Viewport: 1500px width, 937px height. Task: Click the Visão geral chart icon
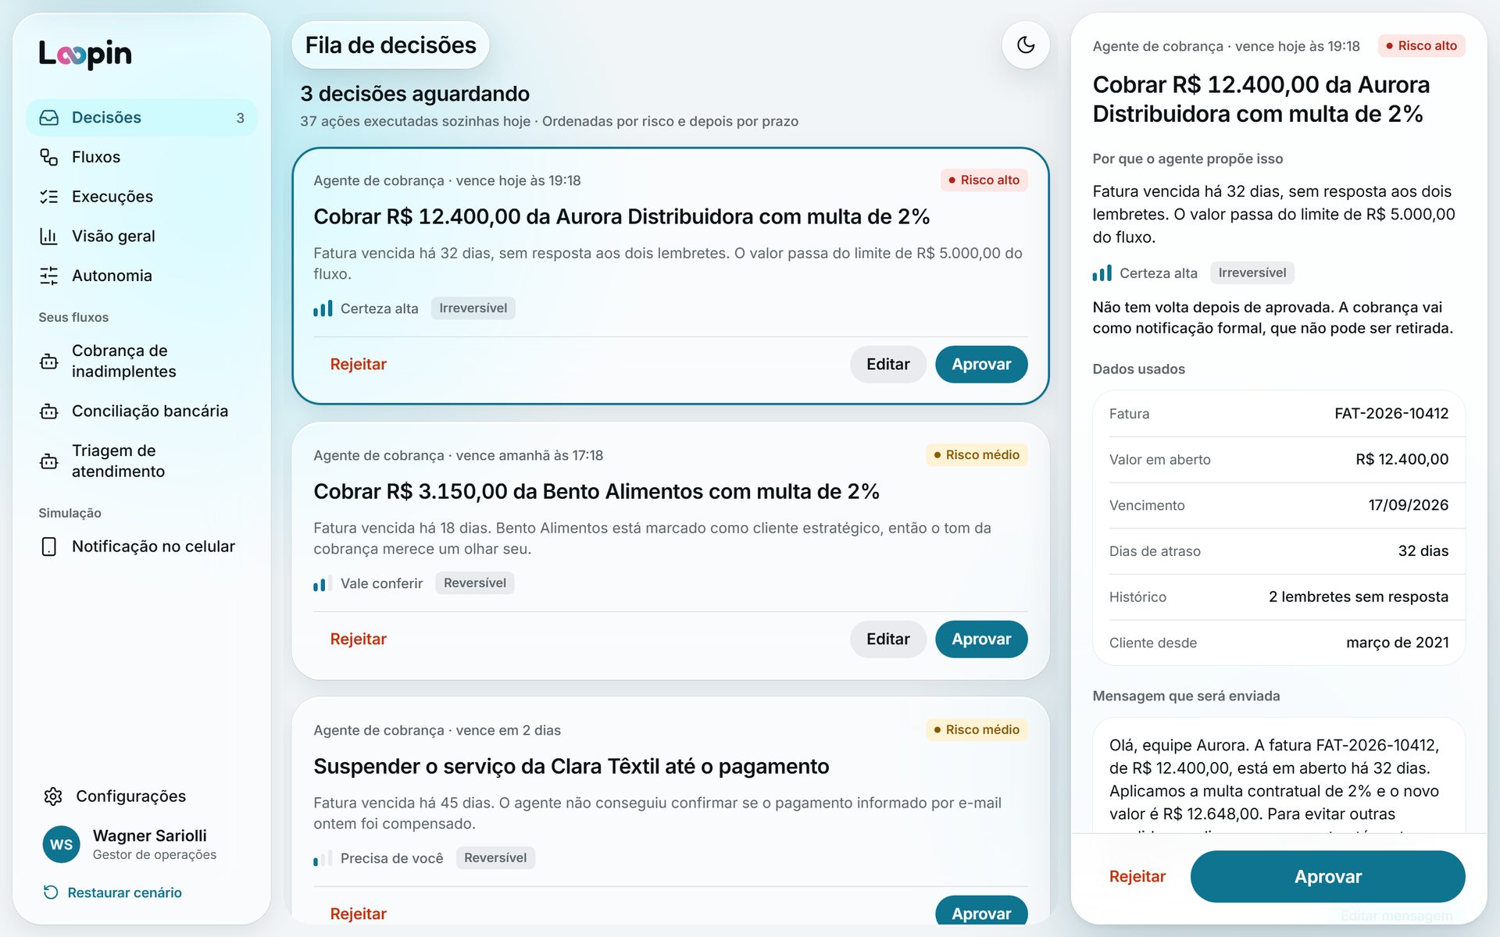coord(49,236)
